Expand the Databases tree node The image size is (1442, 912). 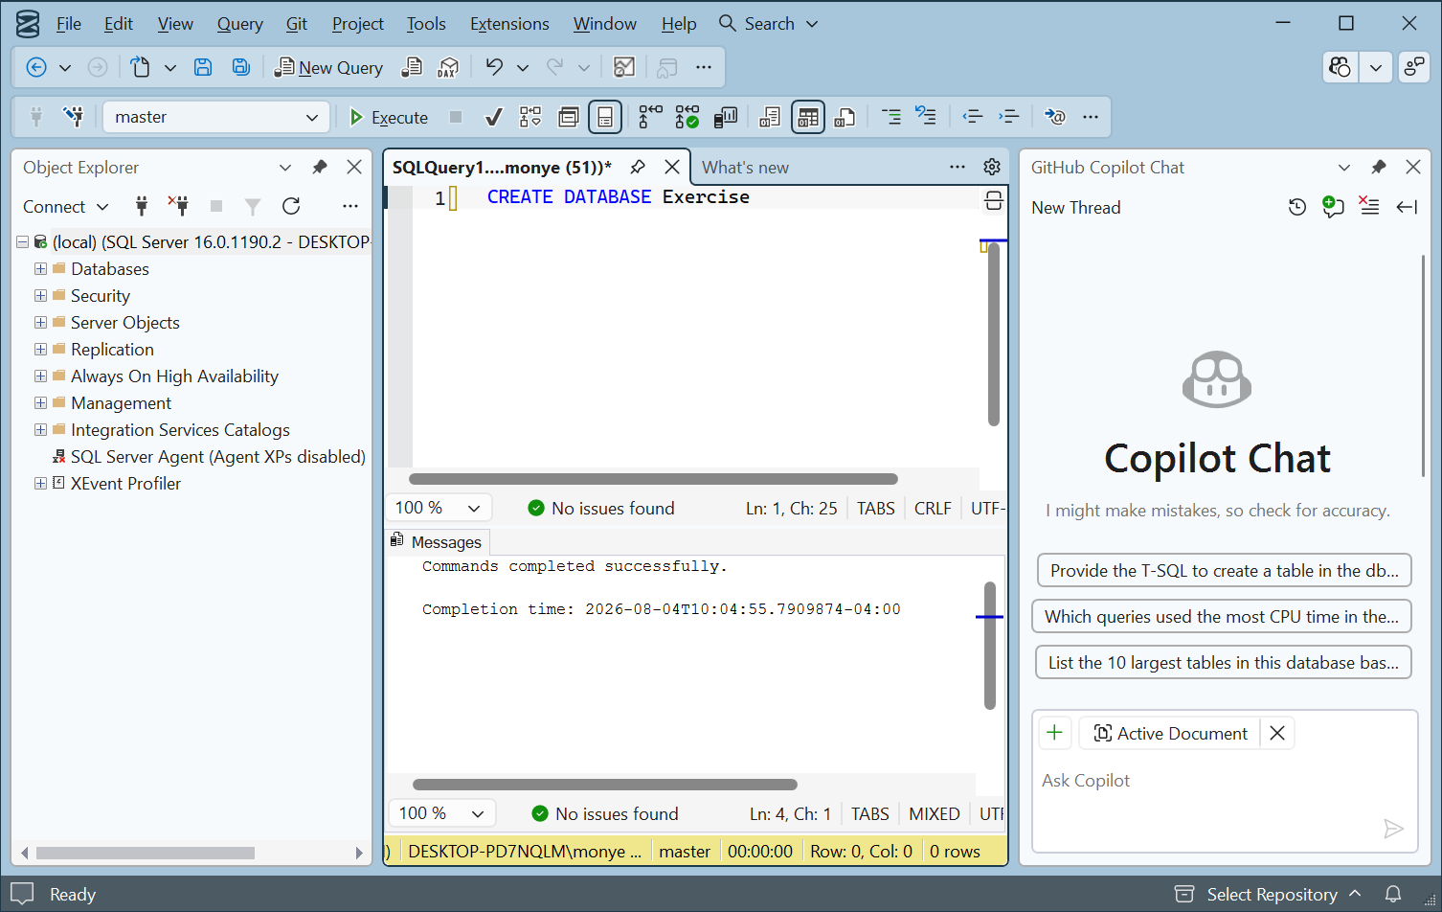click(x=40, y=269)
